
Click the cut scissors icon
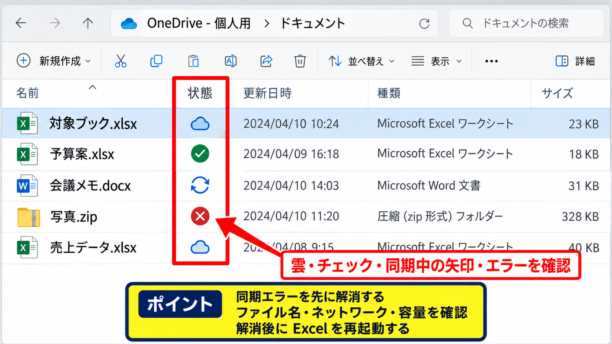120,61
